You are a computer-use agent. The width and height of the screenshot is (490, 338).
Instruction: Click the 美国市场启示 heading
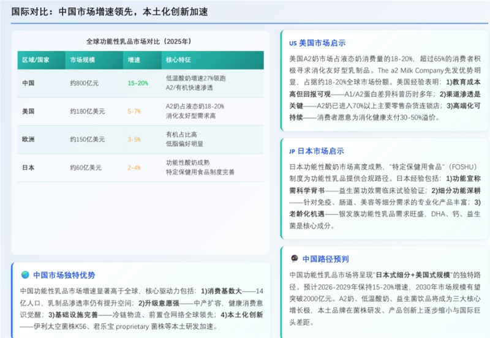(x=322, y=43)
